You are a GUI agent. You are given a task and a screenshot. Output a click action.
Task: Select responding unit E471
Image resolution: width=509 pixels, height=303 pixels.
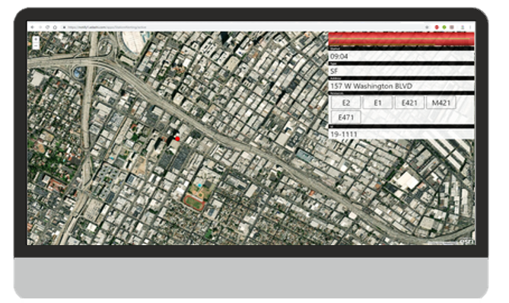click(345, 117)
